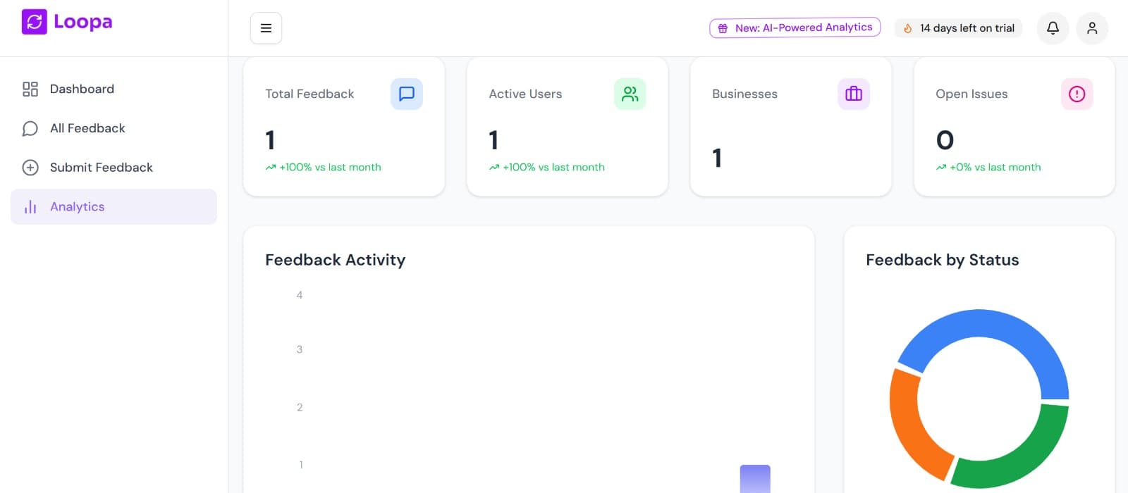Viewport: 1128px width, 493px height.
Task: Click the trend arrow icon under Total Feedback
Action: point(271,168)
